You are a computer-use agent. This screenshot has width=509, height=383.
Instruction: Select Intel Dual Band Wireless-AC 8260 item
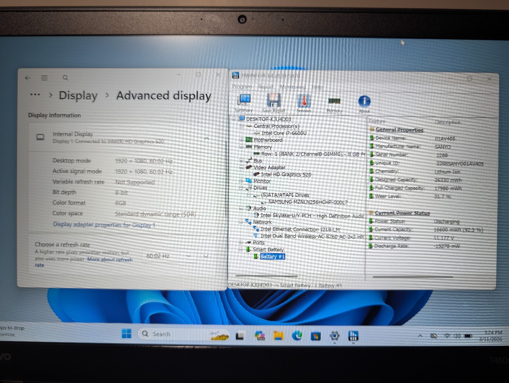[x=312, y=236]
